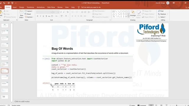The image size is (189, 106).
Task: Toggle Bold formatting
Action: click(38, 16)
